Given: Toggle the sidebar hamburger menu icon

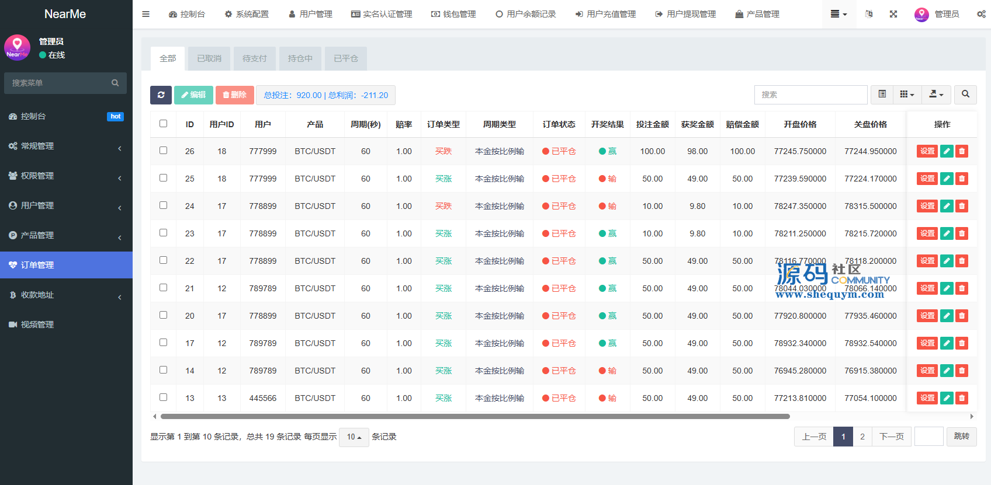Looking at the screenshot, I should point(146,14).
